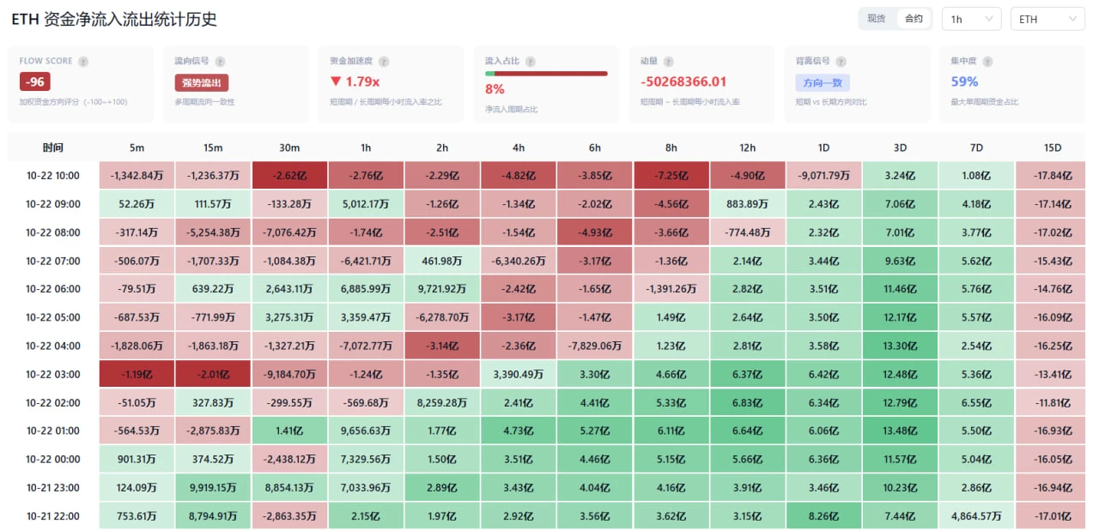Click the 883.89万 cell in 12h column
Image resolution: width=1099 pixels, height=530 pixels.
pos(748,204)
